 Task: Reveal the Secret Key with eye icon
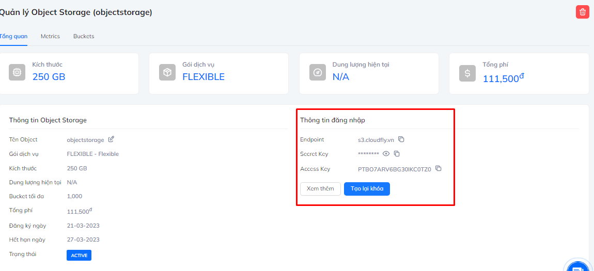click(386, 154)
